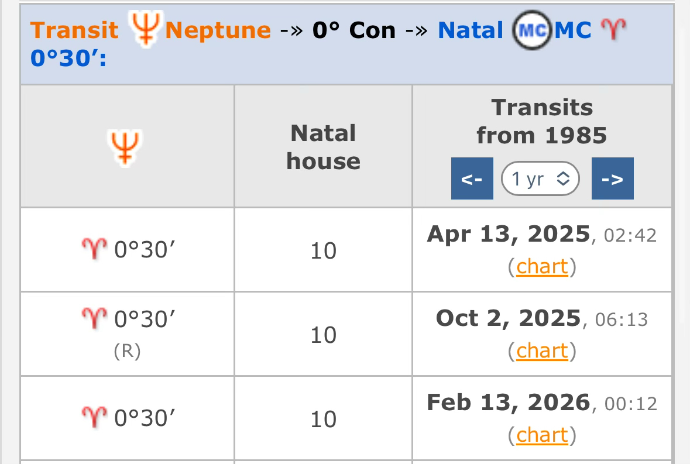This screenshot has height=464, width=690.
Task: Open the chart link for Feb 13, 2026
Action: click(x=542, y=435)
